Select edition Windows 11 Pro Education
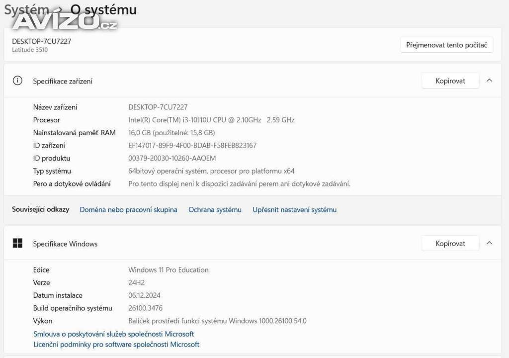The width and height of the screenshot is (509, 358). (x=169, y=270)
